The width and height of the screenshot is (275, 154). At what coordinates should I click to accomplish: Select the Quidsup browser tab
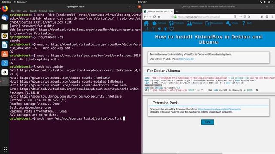pyautogui.click(x=158, y=12)
